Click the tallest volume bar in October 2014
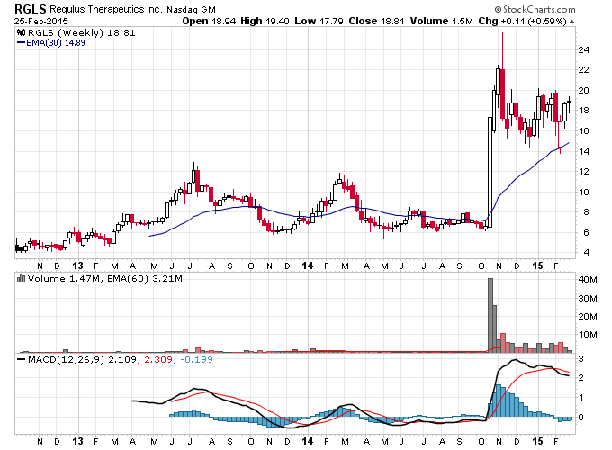The height and width of the screenshot is (450, 612). point(490,315)
